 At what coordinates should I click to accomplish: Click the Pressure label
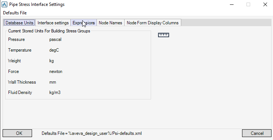[16, 39]
